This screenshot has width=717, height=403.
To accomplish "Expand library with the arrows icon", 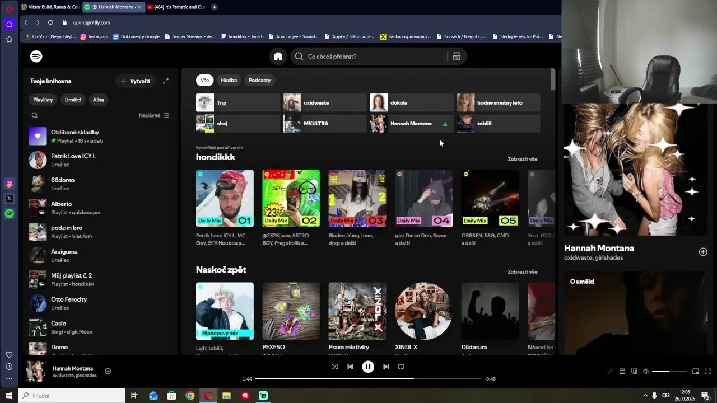I will tap(166, 81).
